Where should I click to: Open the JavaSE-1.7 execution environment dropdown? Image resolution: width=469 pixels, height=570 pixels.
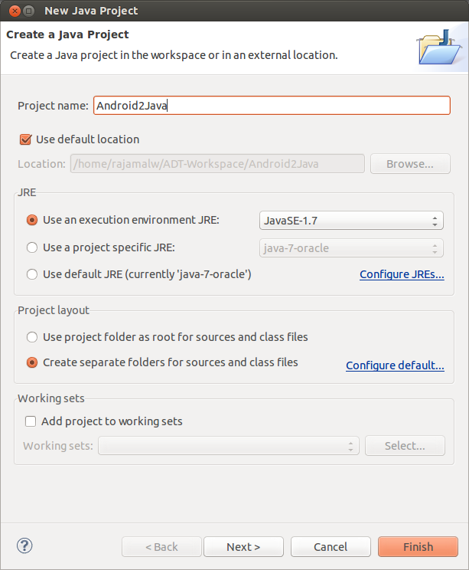point(352,221)
